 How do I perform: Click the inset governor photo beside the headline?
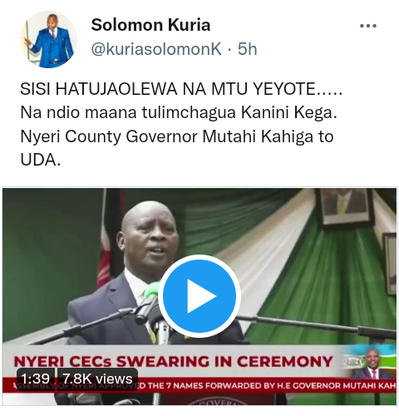coord(370,364)
